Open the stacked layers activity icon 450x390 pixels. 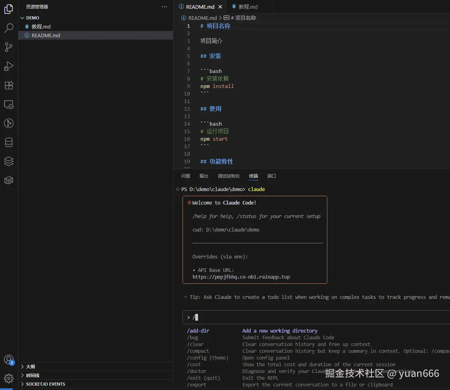[9, 161]
